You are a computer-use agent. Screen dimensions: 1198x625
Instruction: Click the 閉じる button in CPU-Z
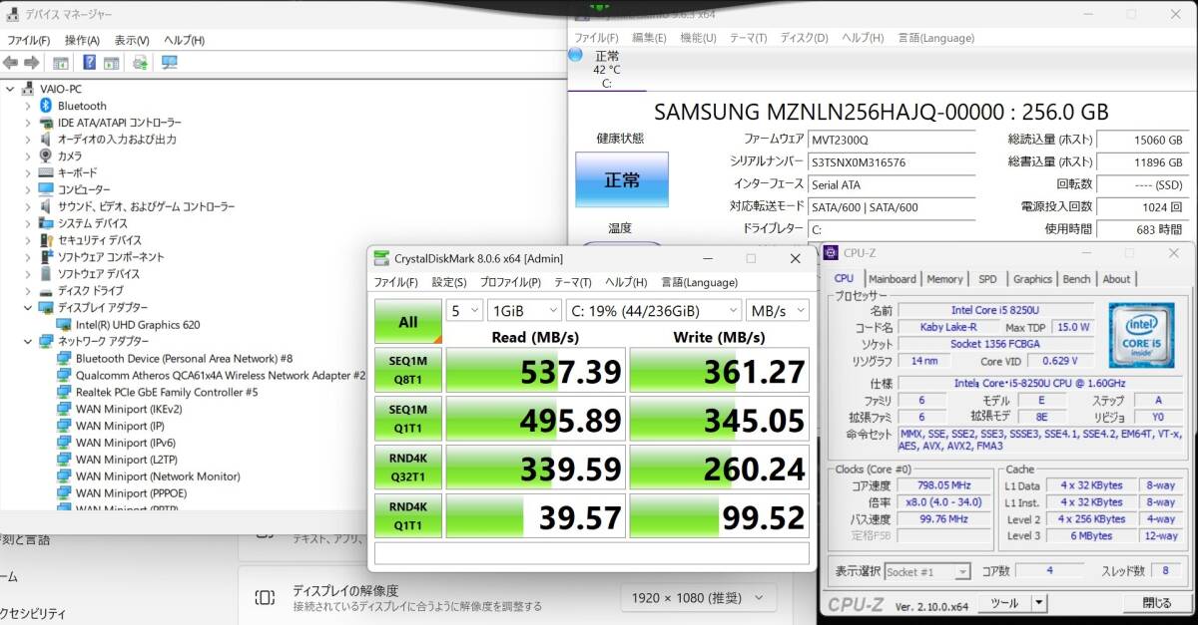click(x=1156, y=603)
